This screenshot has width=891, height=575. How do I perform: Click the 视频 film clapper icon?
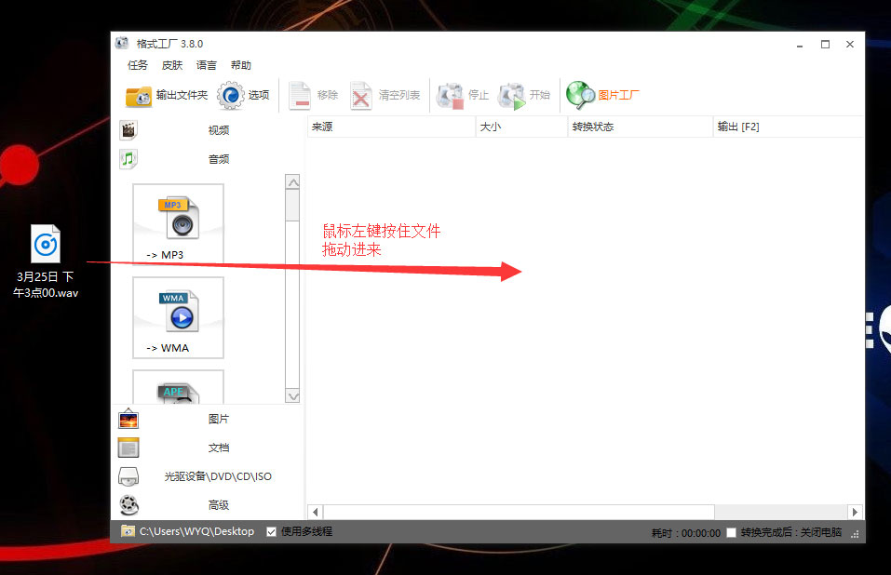click(128, 130)
